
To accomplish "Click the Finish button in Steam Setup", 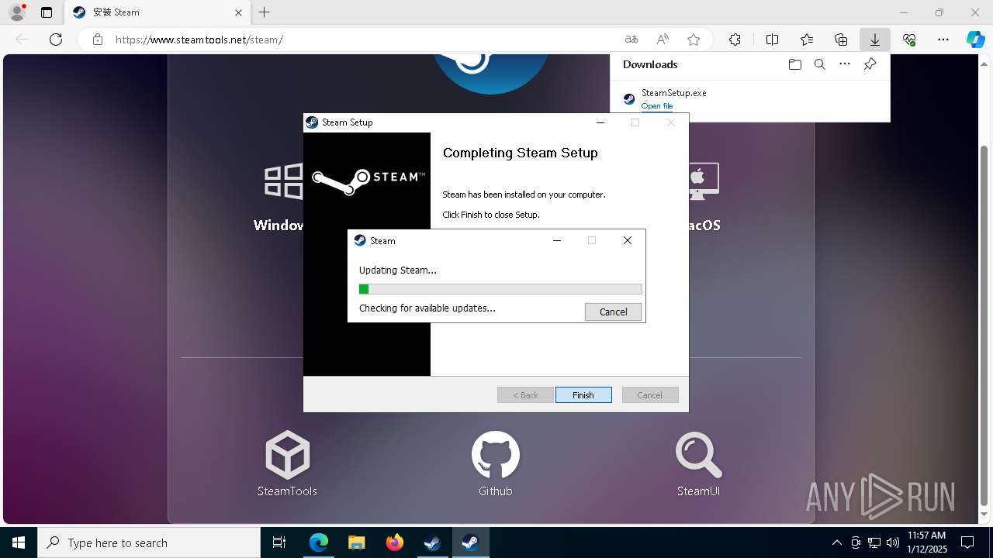I will click(583, 395).
